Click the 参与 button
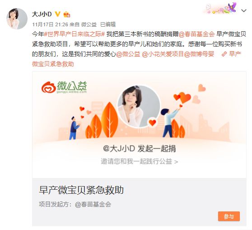 tap(229, 216)
